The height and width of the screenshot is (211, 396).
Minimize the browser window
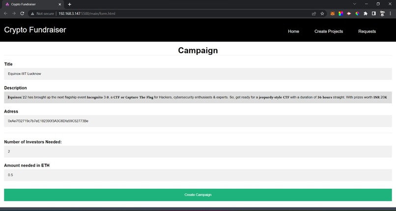tap(366, 4)
